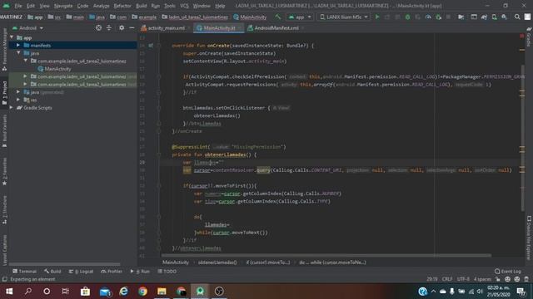Start debugging with the green bug icon
This screenshot has width=533, height=299.
pos(407,17)
